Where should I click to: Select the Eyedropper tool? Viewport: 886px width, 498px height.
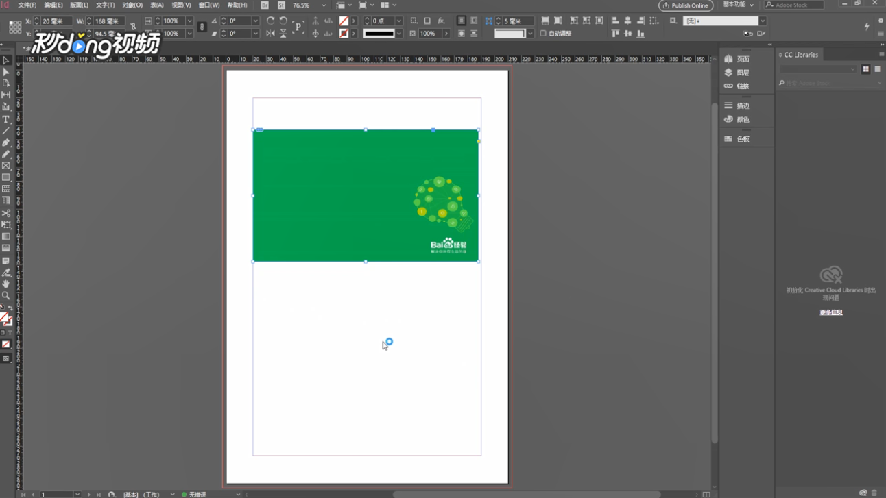[6, 272]
